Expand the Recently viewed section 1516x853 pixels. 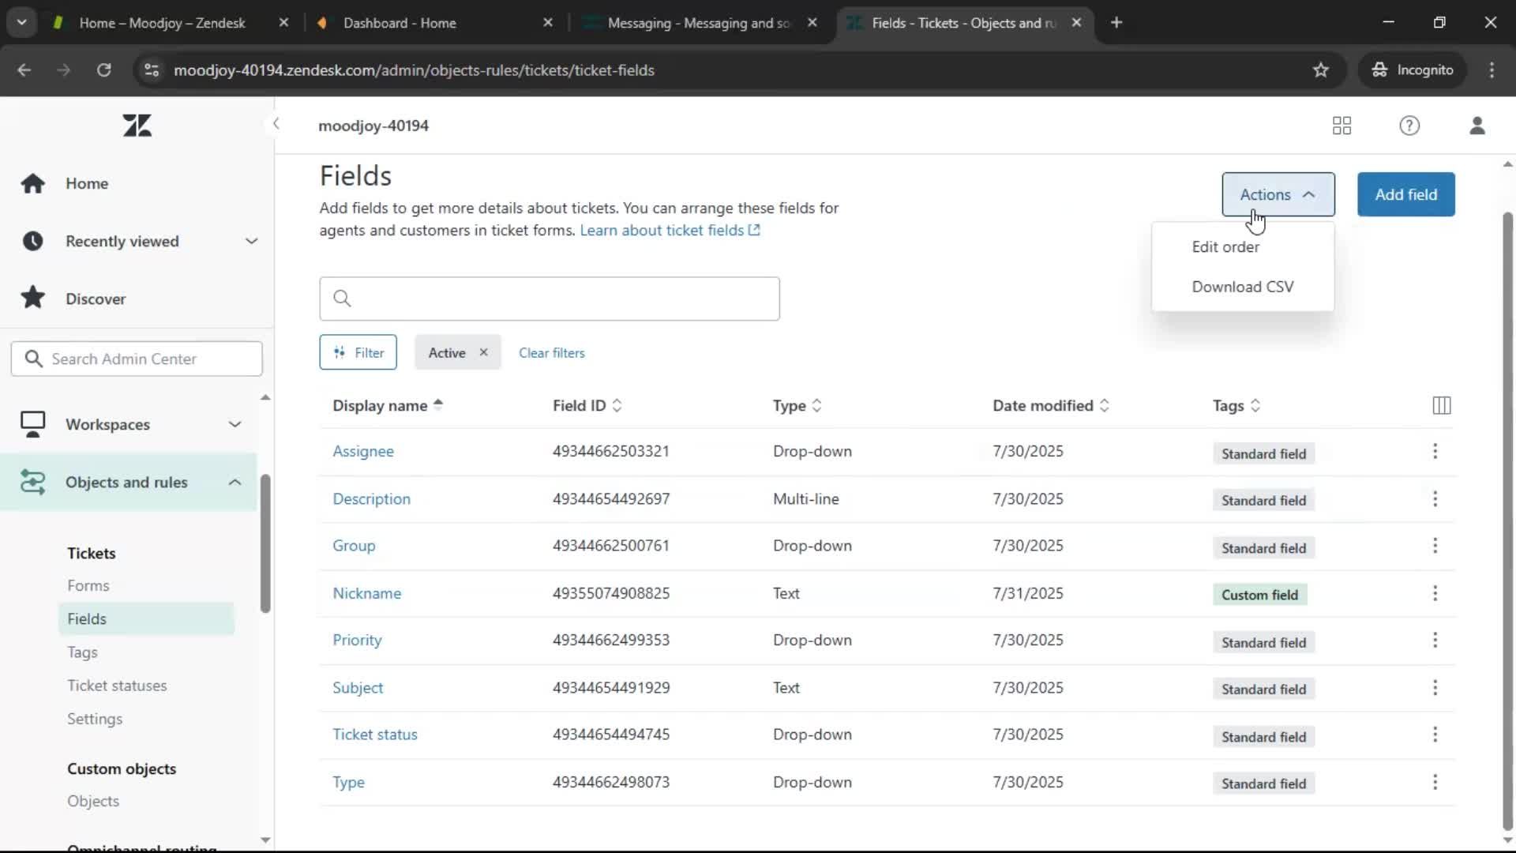(x=251, y=241)
